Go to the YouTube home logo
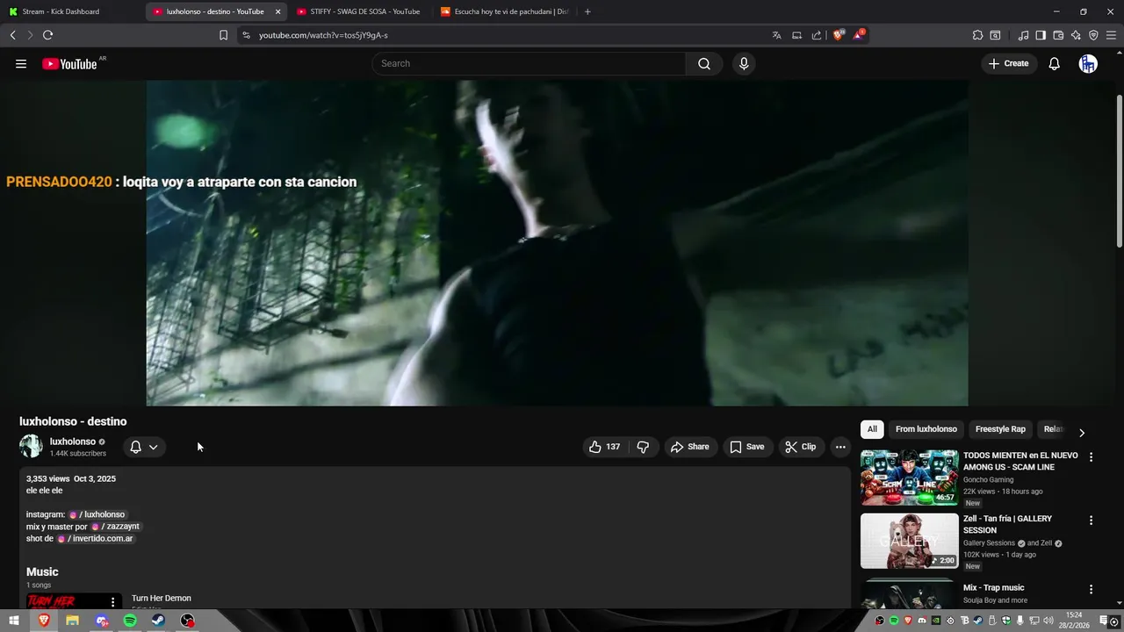The width and height of the screenshot is (1124, 632). pyautogui.click(x=69, y=64)
